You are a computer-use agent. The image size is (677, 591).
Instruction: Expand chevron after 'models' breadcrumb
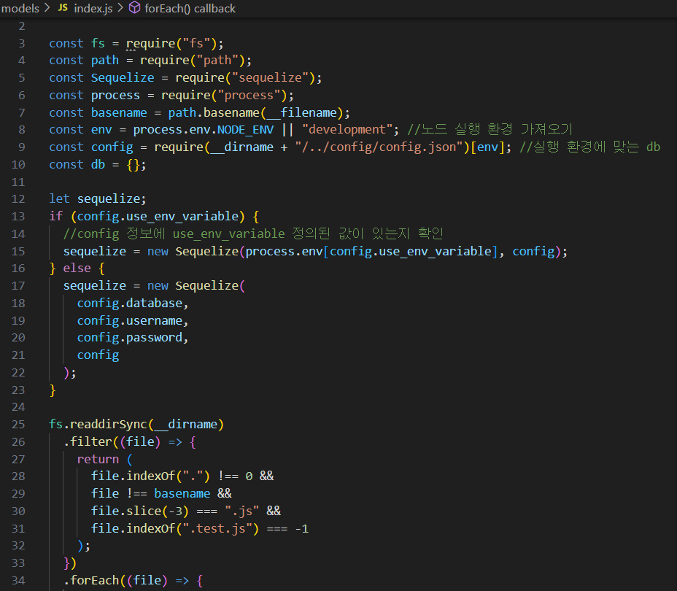47,8
